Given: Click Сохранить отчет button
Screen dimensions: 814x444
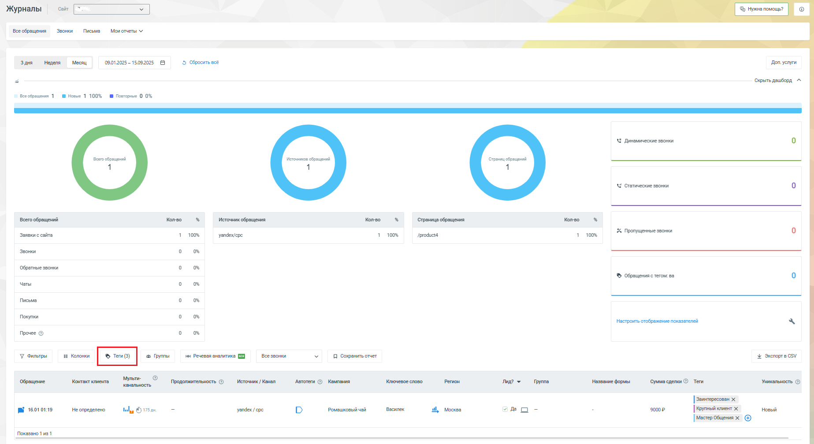Looking at the screenshot, I should [x=355, y=356].
